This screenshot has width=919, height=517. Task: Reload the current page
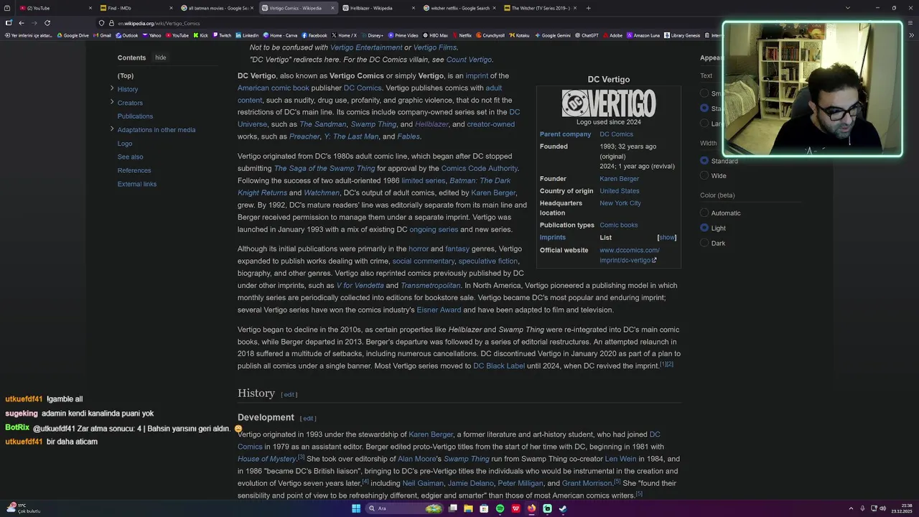pos(47,23)
